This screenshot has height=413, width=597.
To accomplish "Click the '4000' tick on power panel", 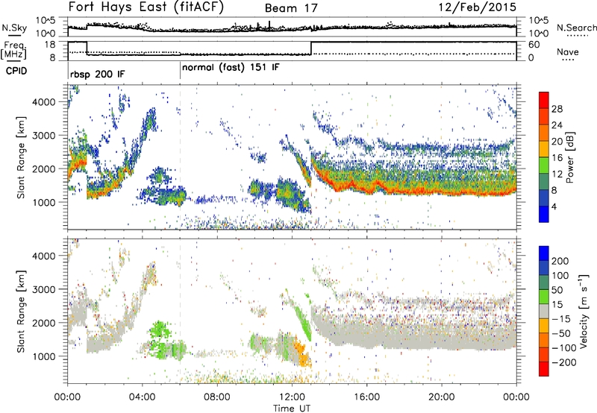I will click(x=44, y=102).
